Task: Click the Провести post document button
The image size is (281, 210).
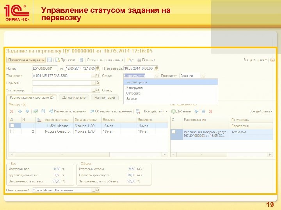Action: (x=65, y=60)
